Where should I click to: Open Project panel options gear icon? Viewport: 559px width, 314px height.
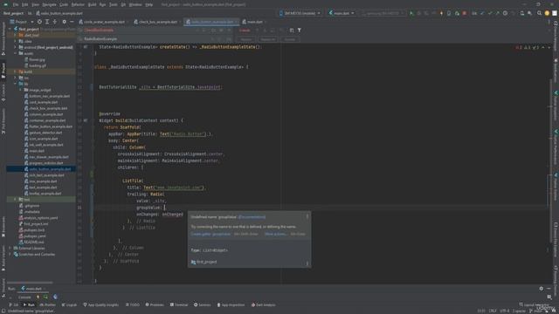(64, 22)
